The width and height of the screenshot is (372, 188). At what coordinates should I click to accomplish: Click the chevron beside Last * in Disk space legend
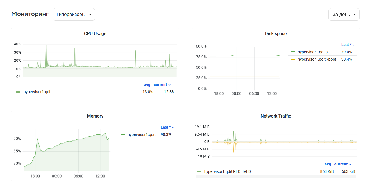[x=353, y=45]
